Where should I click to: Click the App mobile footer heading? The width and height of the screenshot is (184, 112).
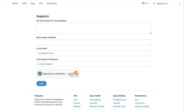click(95, 96)
